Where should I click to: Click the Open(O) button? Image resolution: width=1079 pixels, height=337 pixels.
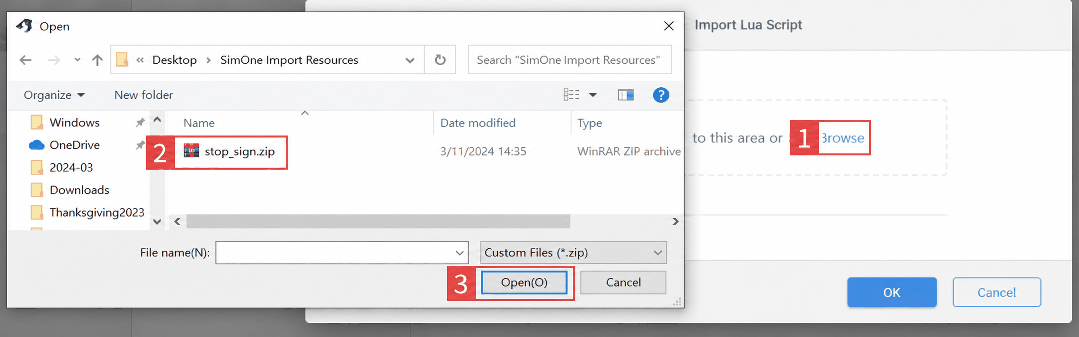coord(524,282)
